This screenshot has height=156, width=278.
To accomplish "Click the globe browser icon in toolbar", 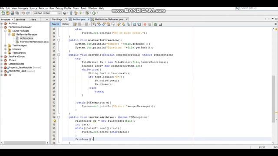I will click(x=65, y=13).
